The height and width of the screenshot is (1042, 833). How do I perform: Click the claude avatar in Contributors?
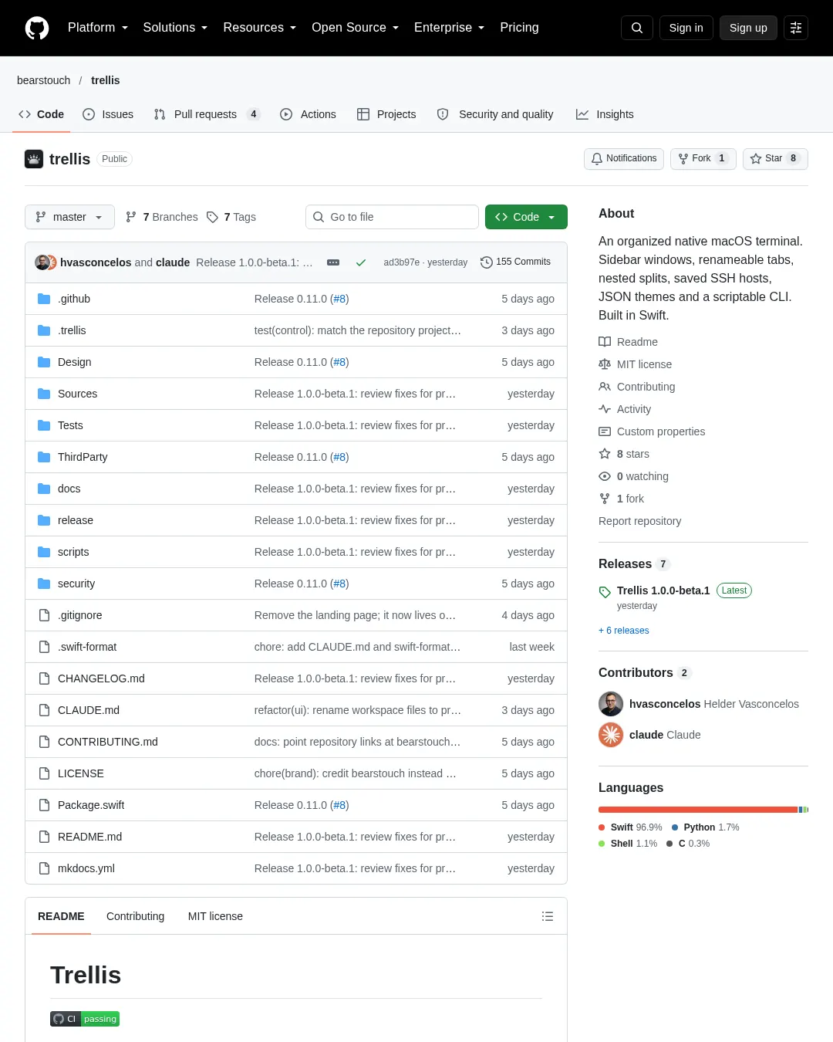pyautogui.click(x=611, y=735)
